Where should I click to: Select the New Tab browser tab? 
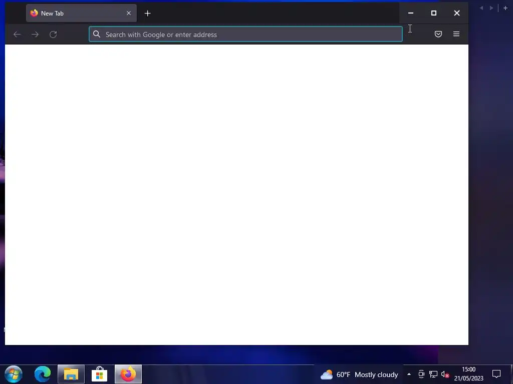[x=81, y=13]
